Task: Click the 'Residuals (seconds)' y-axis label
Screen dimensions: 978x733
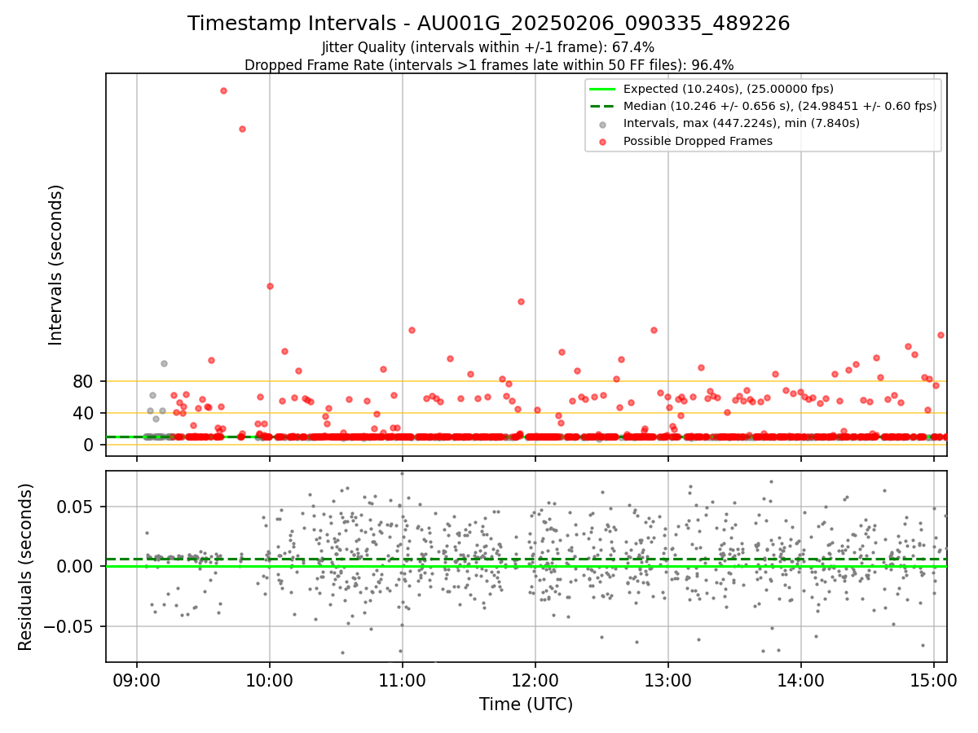Action: click(x=25, y=567)
